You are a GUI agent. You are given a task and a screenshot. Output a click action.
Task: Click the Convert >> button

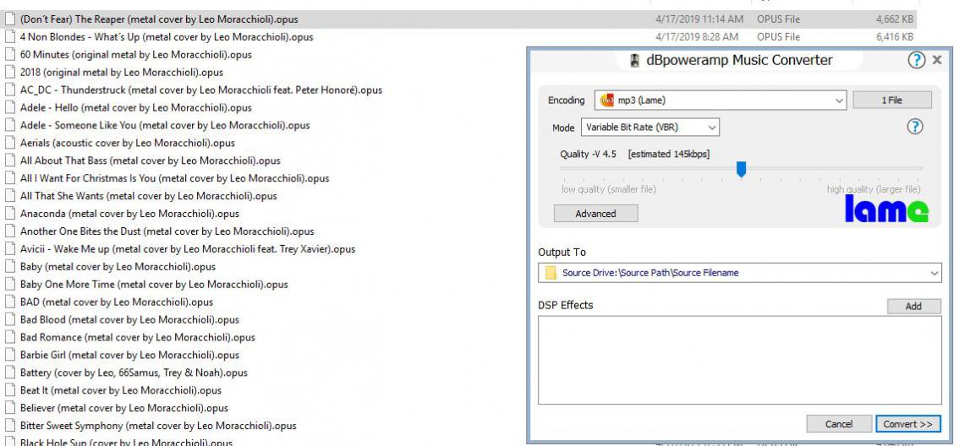[x=907, y=423]
